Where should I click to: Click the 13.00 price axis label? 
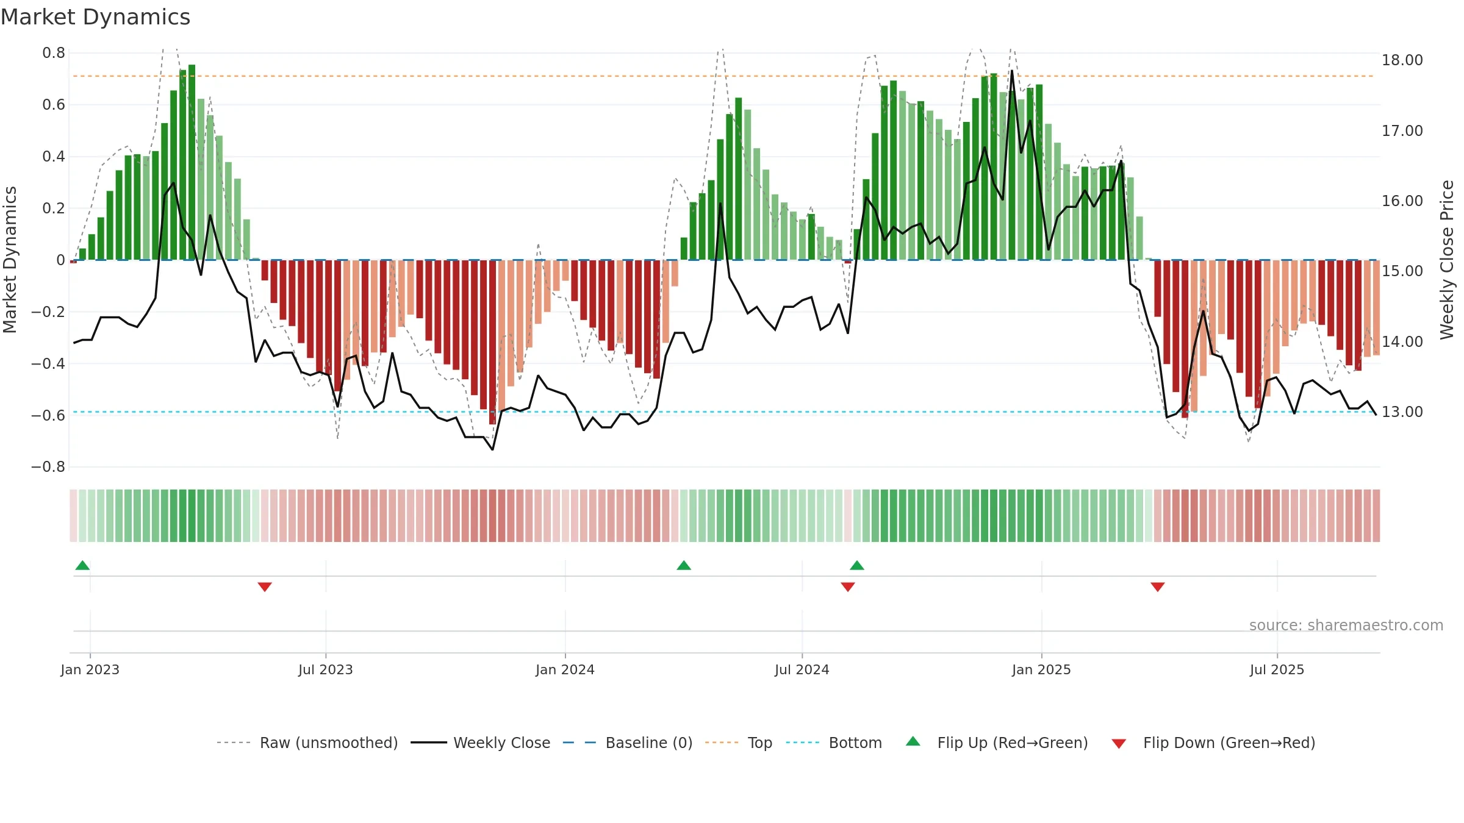click(x=1402, y=412)
